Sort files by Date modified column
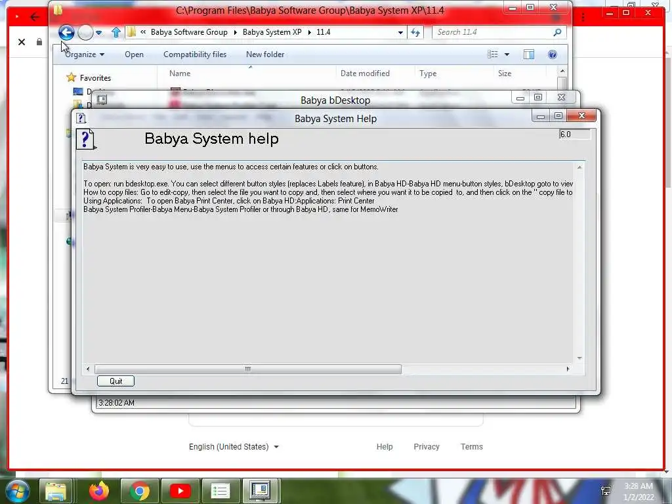 point(365,73)
